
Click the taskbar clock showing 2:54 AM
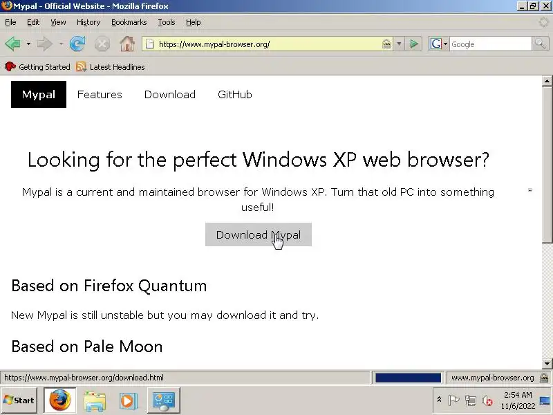point(518,400)
